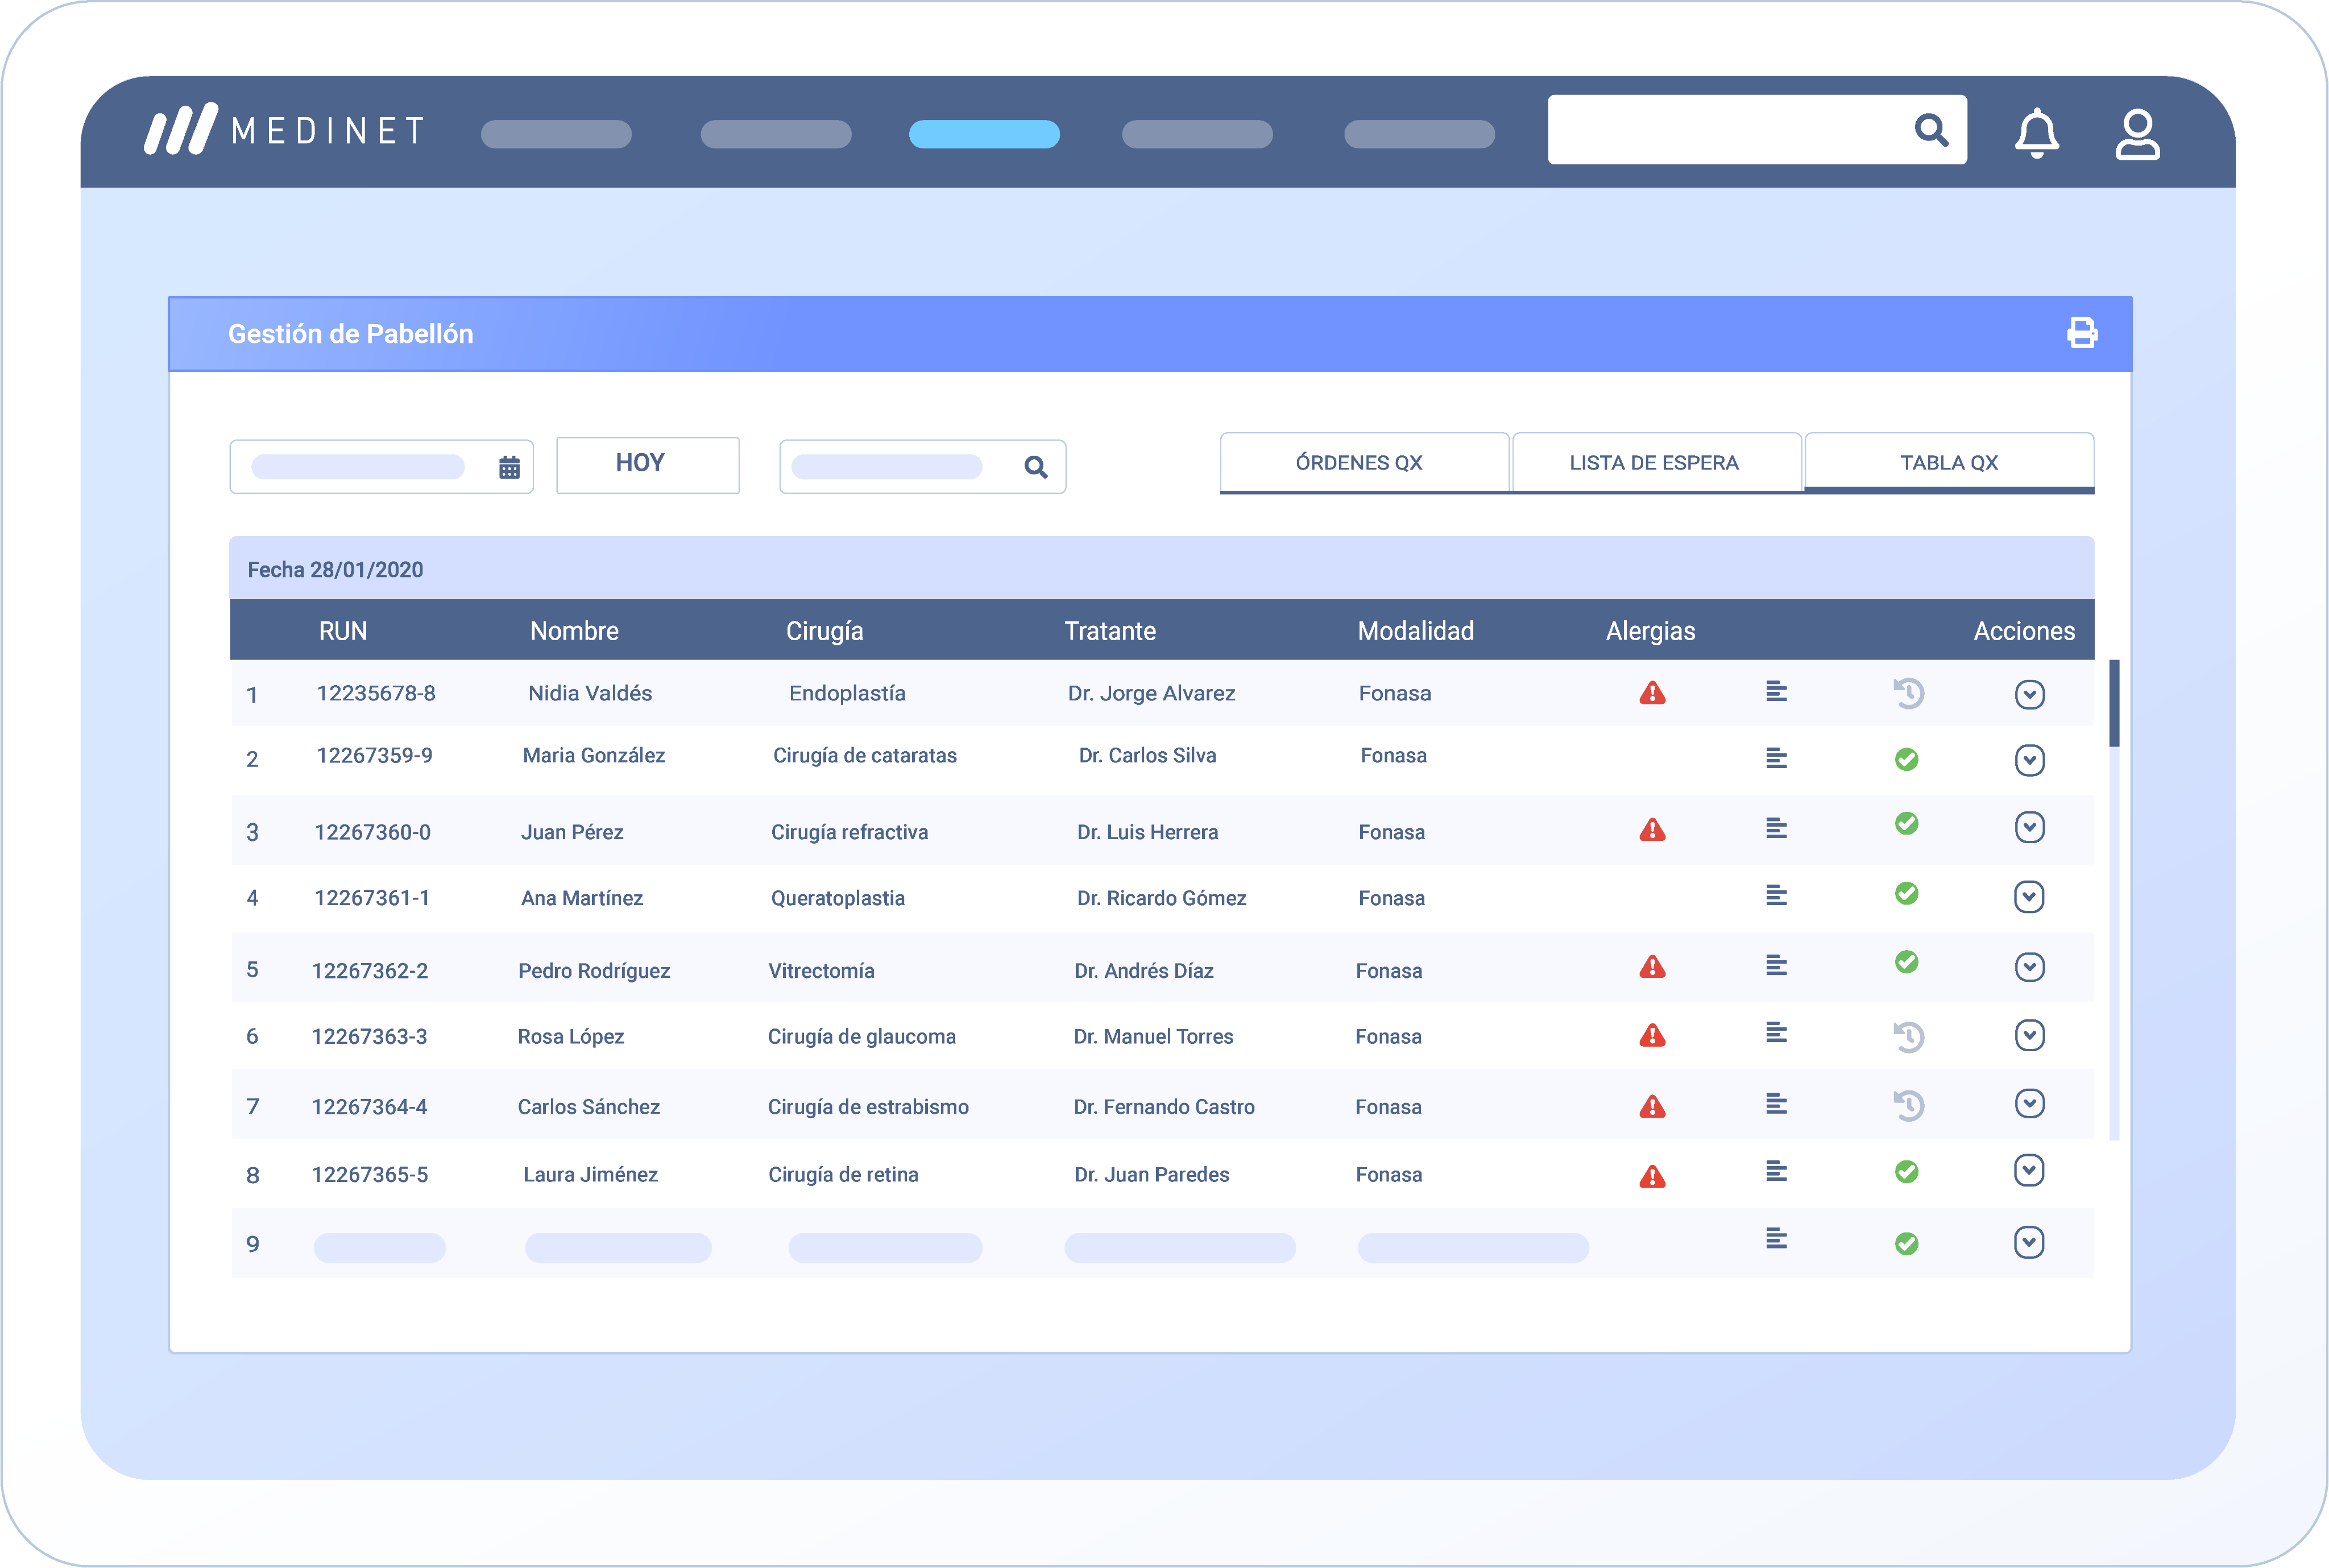This screenshot has width=2329, height=1568.
Task: Select the highlighted blue navigation item
Action: click(984, 134)
